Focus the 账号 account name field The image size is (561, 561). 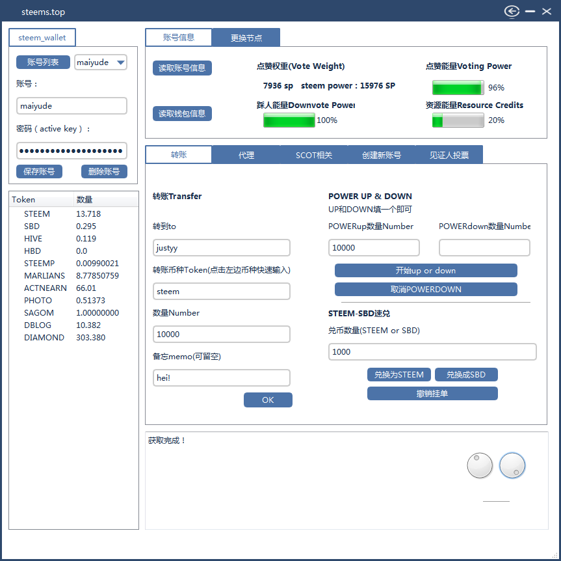pos(72,106)
